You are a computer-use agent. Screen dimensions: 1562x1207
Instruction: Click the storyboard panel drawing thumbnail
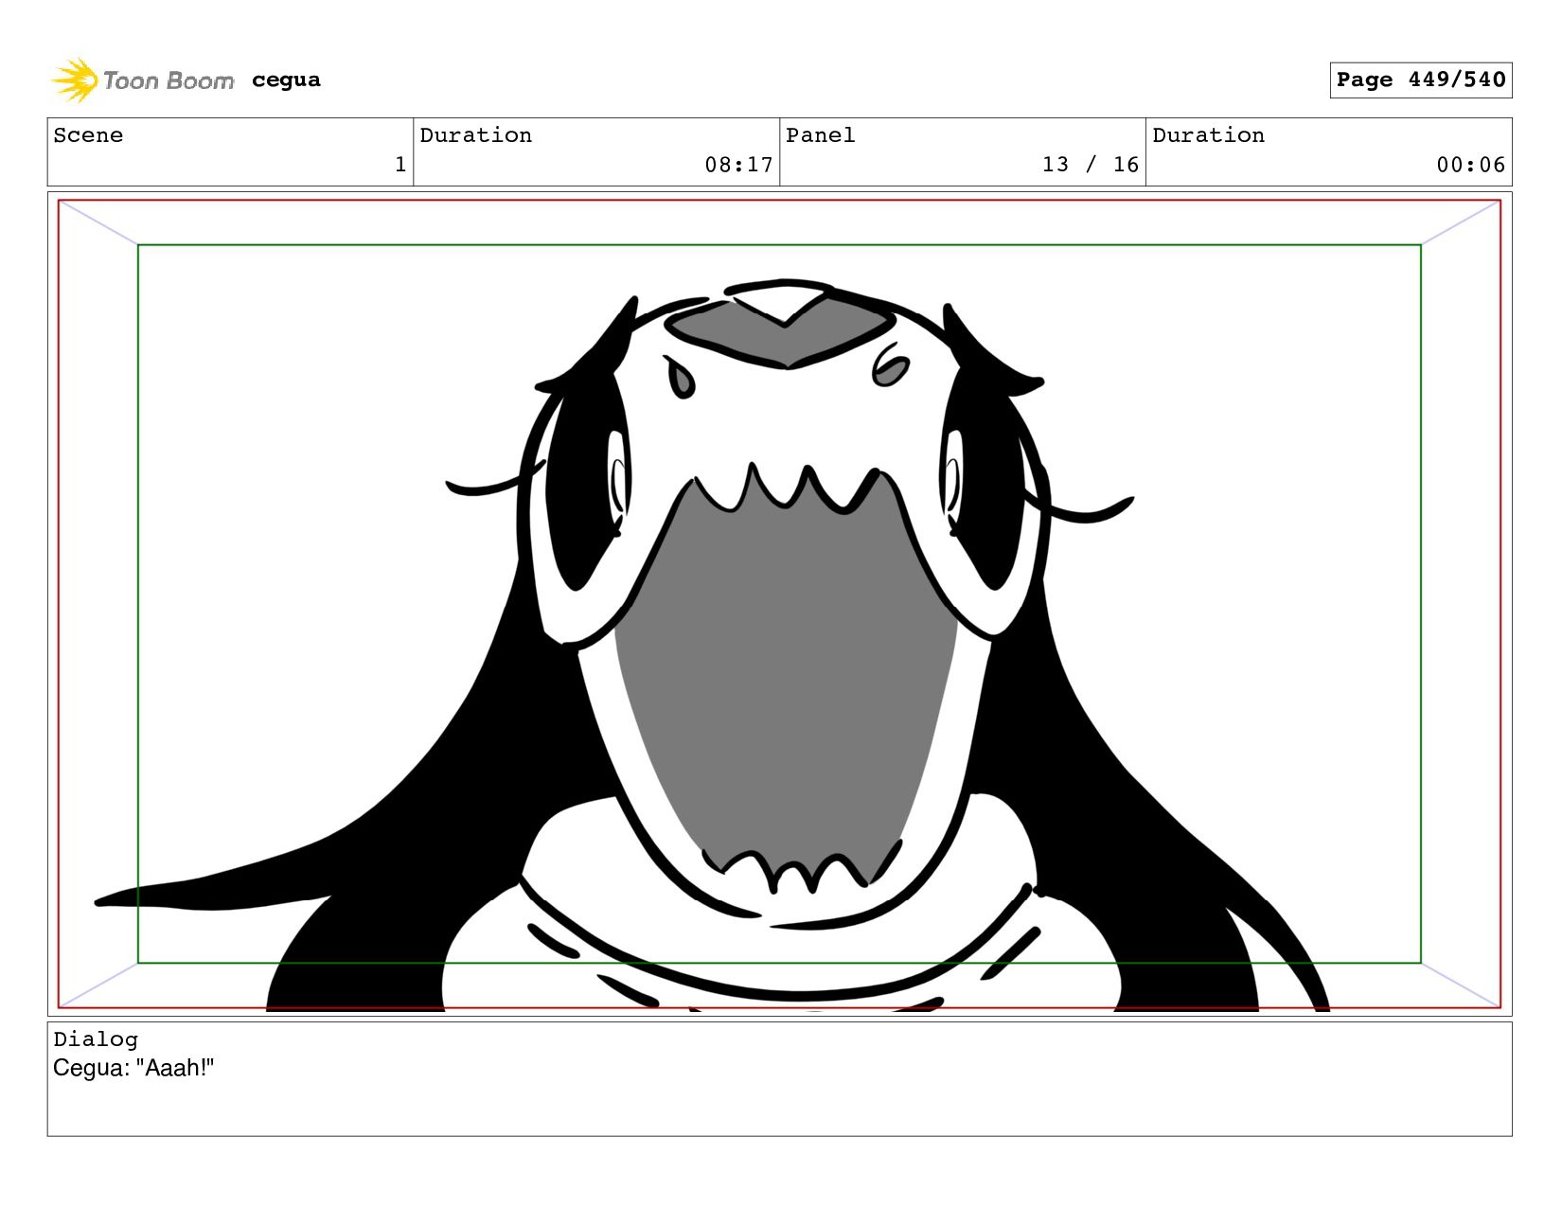coord(779,604)
